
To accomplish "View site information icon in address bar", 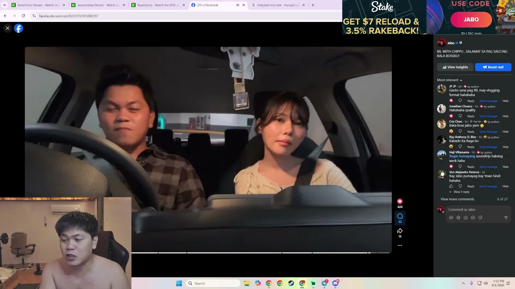I will 34,16.
